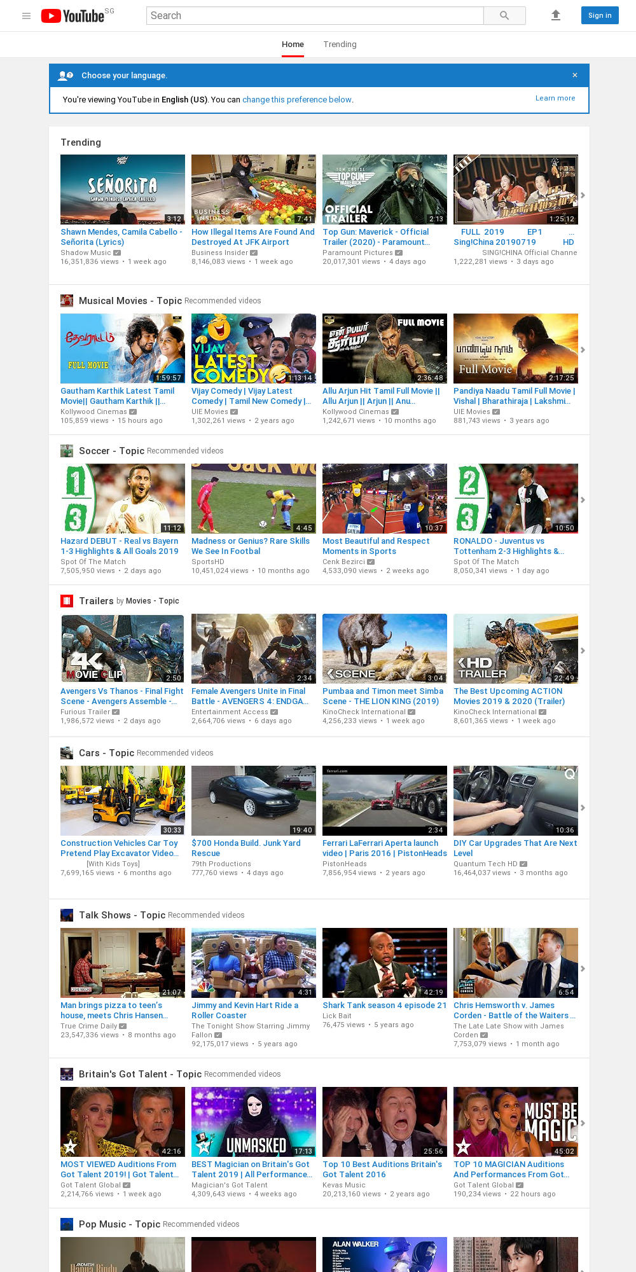Image resolution: width=636 pixels, height=1272 pixels.
Task: Open the Soccer topic channel icon
Action: pos(67,451)
